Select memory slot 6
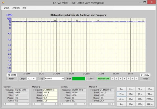Image resolution: width=157 pixels, height=109 pixels. (132, 79)
